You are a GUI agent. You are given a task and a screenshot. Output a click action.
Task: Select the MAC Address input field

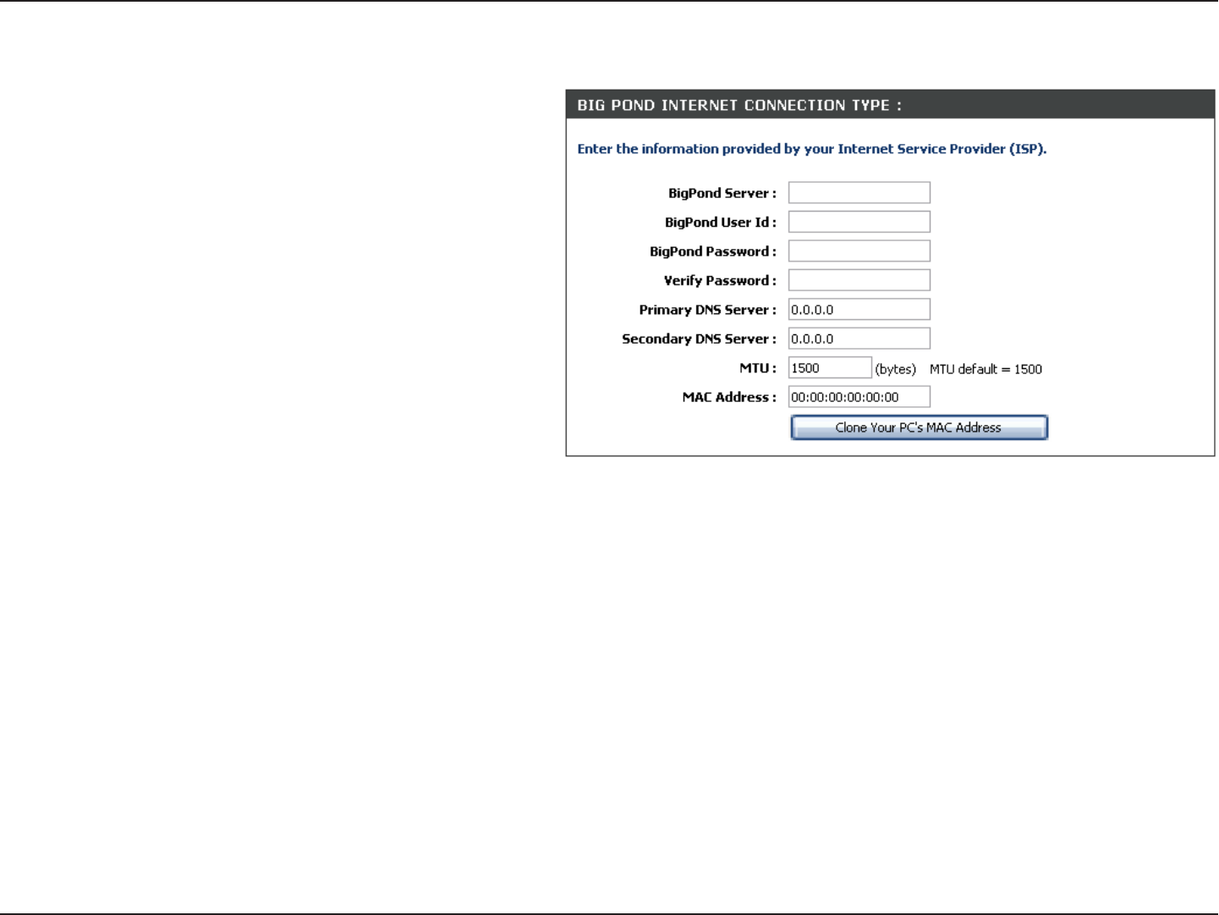pyautogui.click(x=859, y=397)
